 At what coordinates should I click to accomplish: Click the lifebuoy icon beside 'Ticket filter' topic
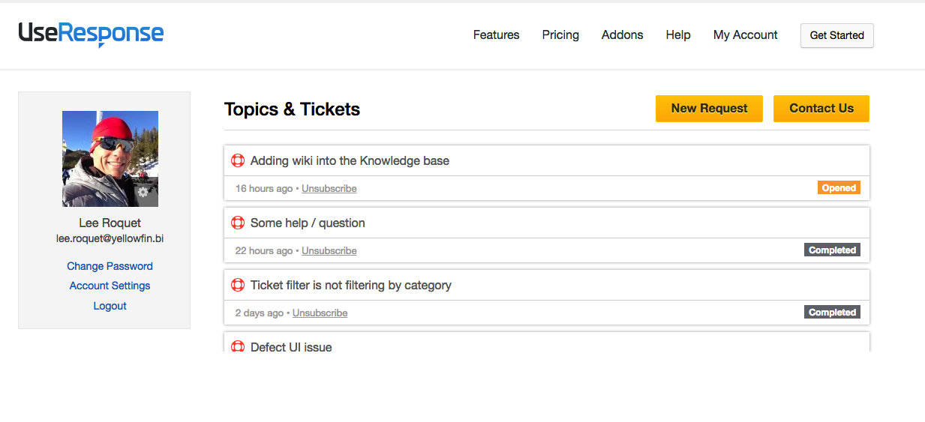pyautogui.click(x=238, y=285)
